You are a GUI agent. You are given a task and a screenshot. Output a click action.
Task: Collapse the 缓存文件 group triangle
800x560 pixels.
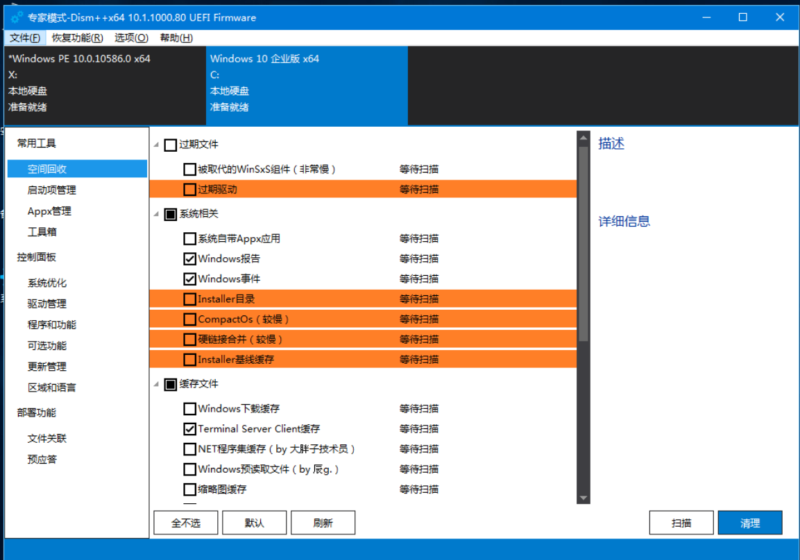tap(156, 384)
